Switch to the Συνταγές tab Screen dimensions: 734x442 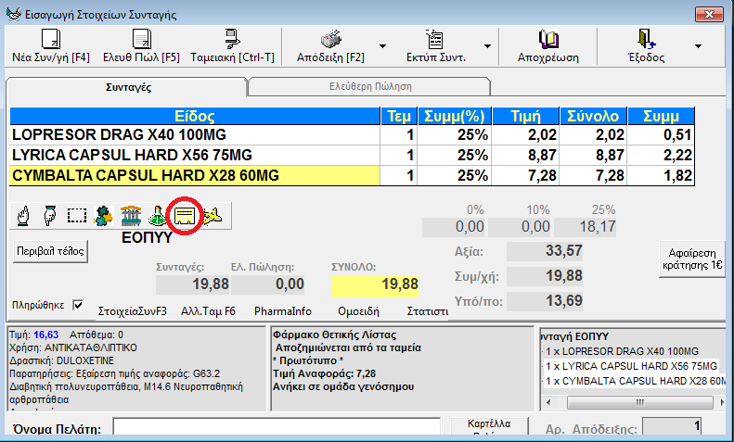click(x=128, y=87)
